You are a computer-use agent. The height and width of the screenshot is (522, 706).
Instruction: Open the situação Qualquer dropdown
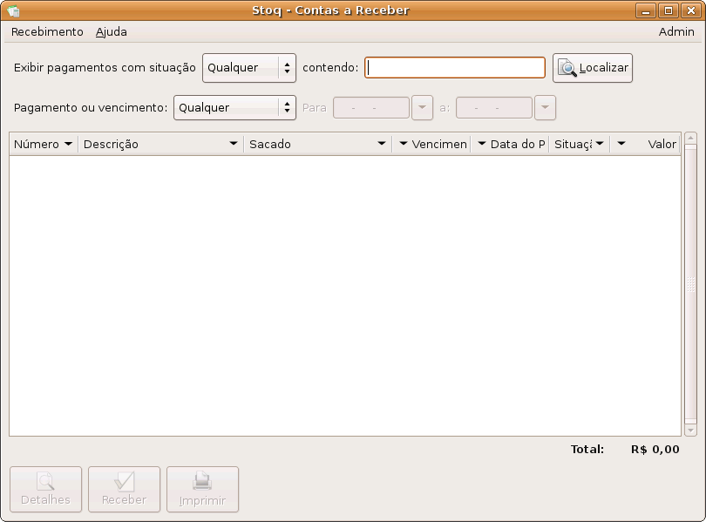click(249, 68)
